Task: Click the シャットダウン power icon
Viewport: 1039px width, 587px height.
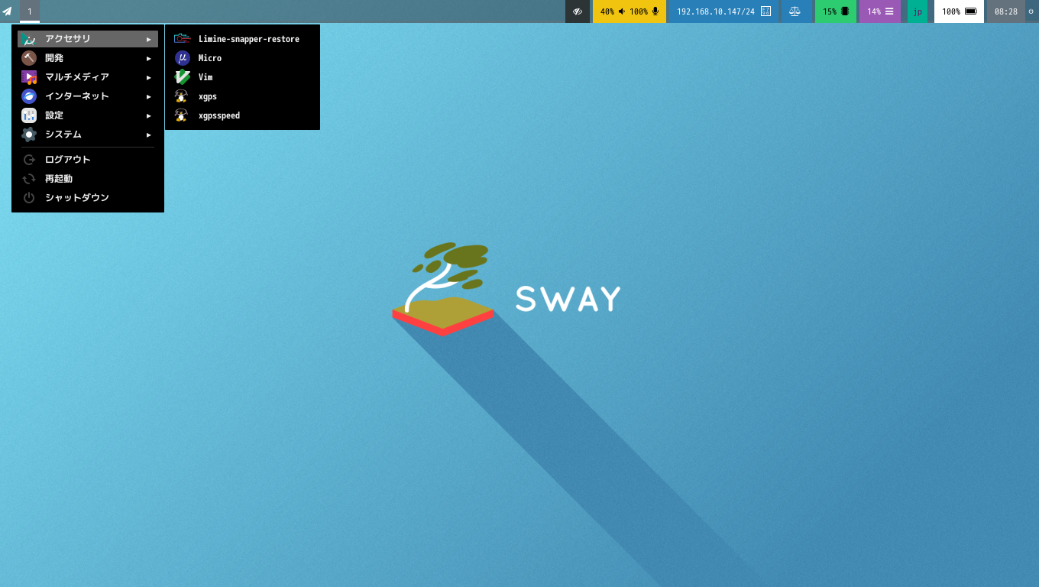Action: (29, 198)
